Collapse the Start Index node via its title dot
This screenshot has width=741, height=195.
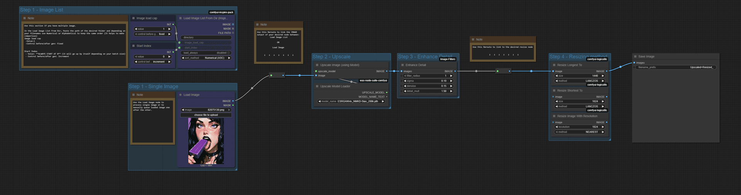[134, 46]
